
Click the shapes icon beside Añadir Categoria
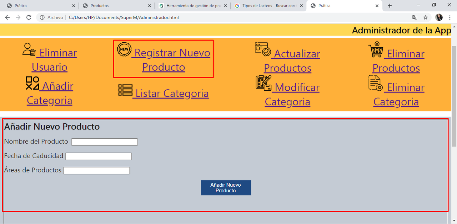(32, 83)
